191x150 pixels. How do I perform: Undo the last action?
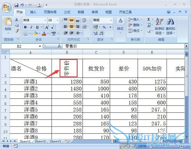click(x=22, y=5)
